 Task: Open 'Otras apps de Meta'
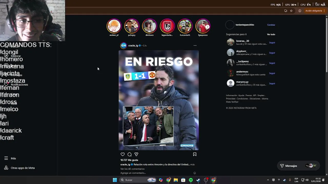19,168
